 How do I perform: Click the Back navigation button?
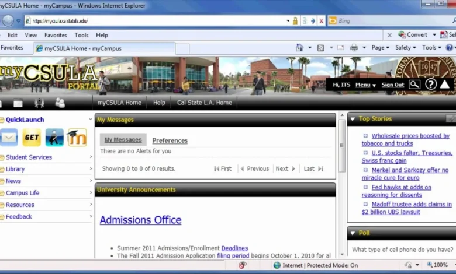click(x=8, y=20)
